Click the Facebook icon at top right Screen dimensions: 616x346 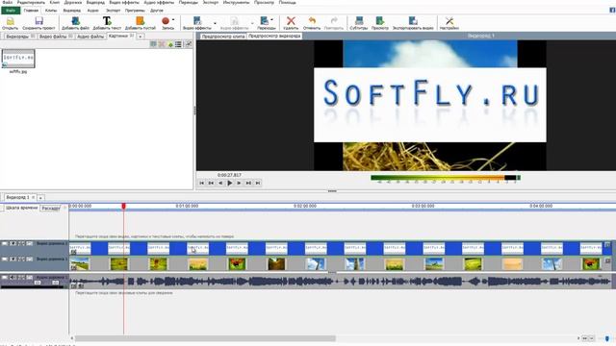pyautogui.click(x=612, y=11)
